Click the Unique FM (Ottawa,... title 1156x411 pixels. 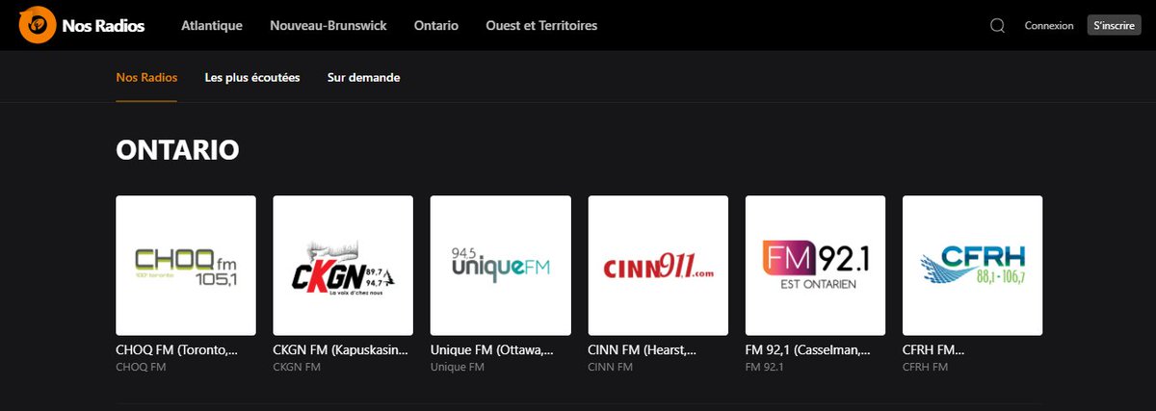tap(492, 351)
